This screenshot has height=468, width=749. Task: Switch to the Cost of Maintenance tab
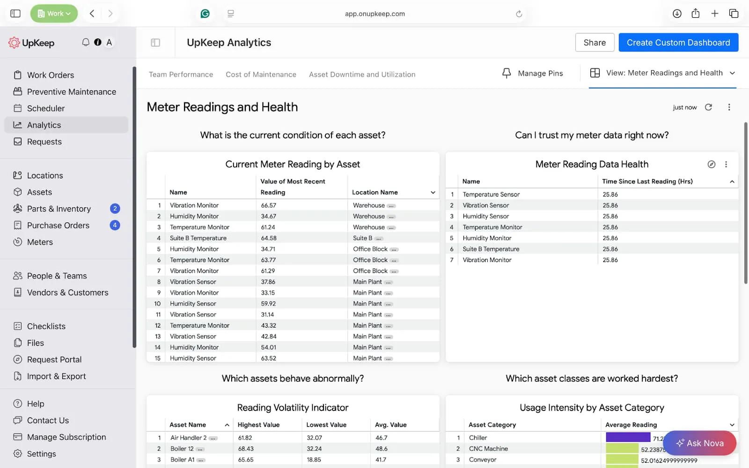[x=261, y=74]
